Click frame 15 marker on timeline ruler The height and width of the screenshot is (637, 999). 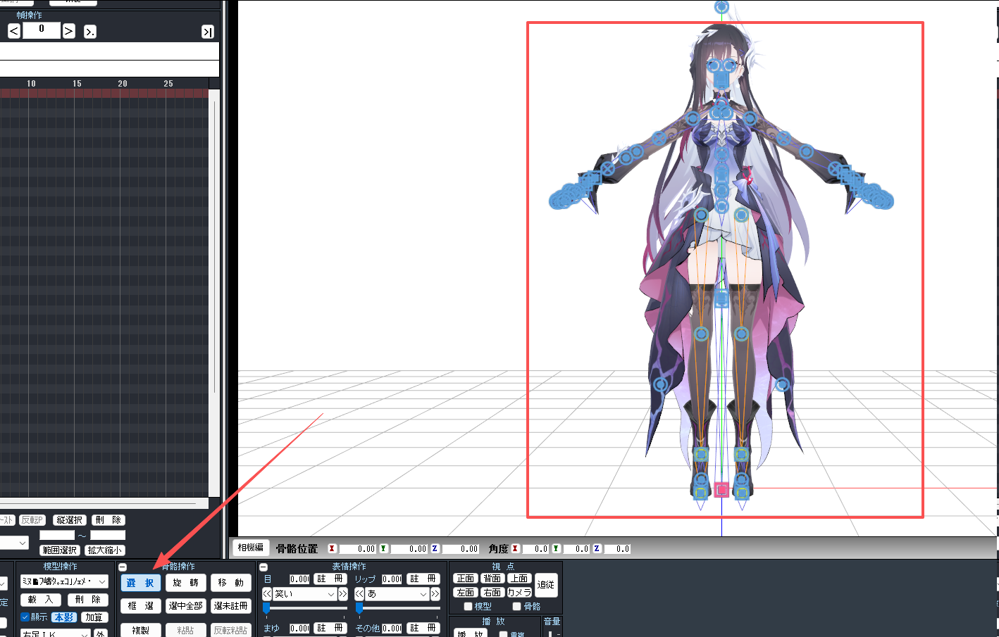tap(77, 84)
